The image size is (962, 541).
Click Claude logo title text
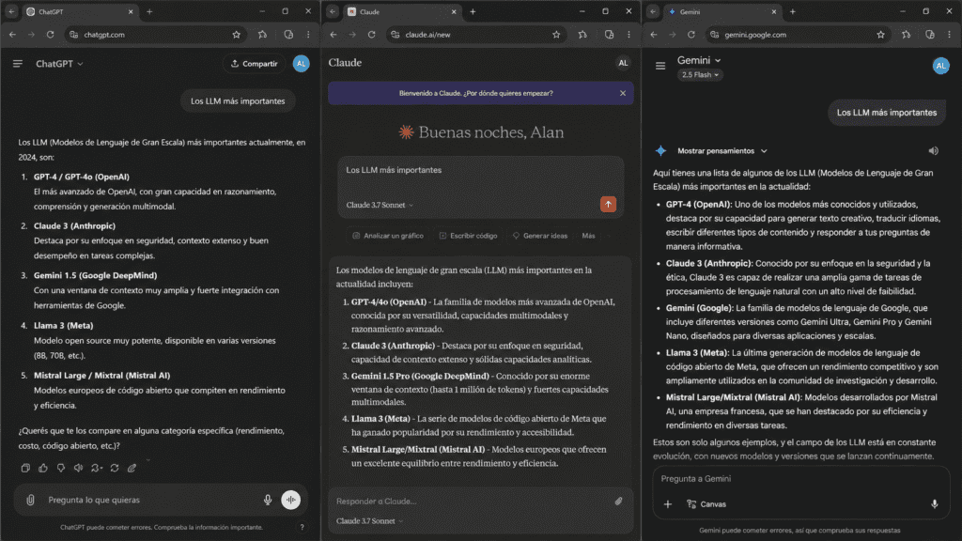click(x=345, y=63)
